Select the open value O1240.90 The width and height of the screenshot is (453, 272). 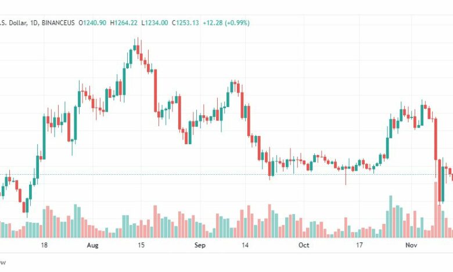[92, 23]
